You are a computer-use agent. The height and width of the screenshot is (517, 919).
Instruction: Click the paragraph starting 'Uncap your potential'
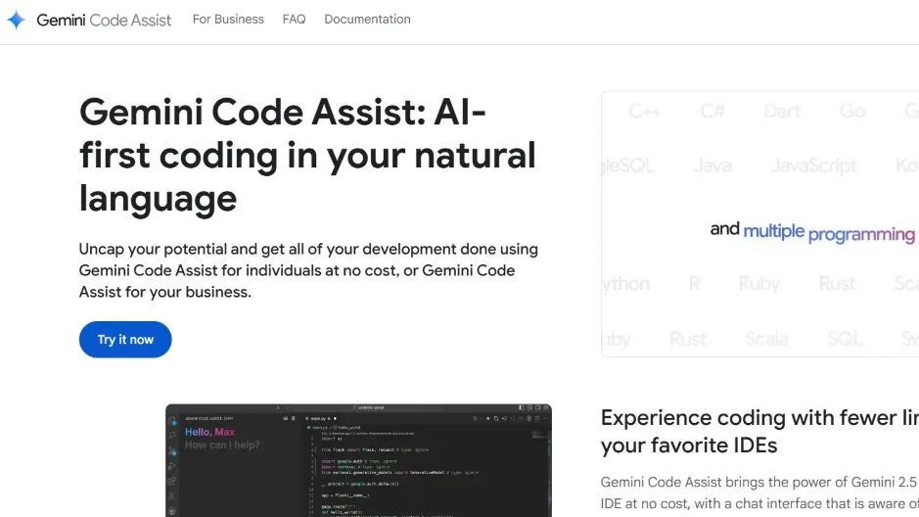click(x=308, y=270)
